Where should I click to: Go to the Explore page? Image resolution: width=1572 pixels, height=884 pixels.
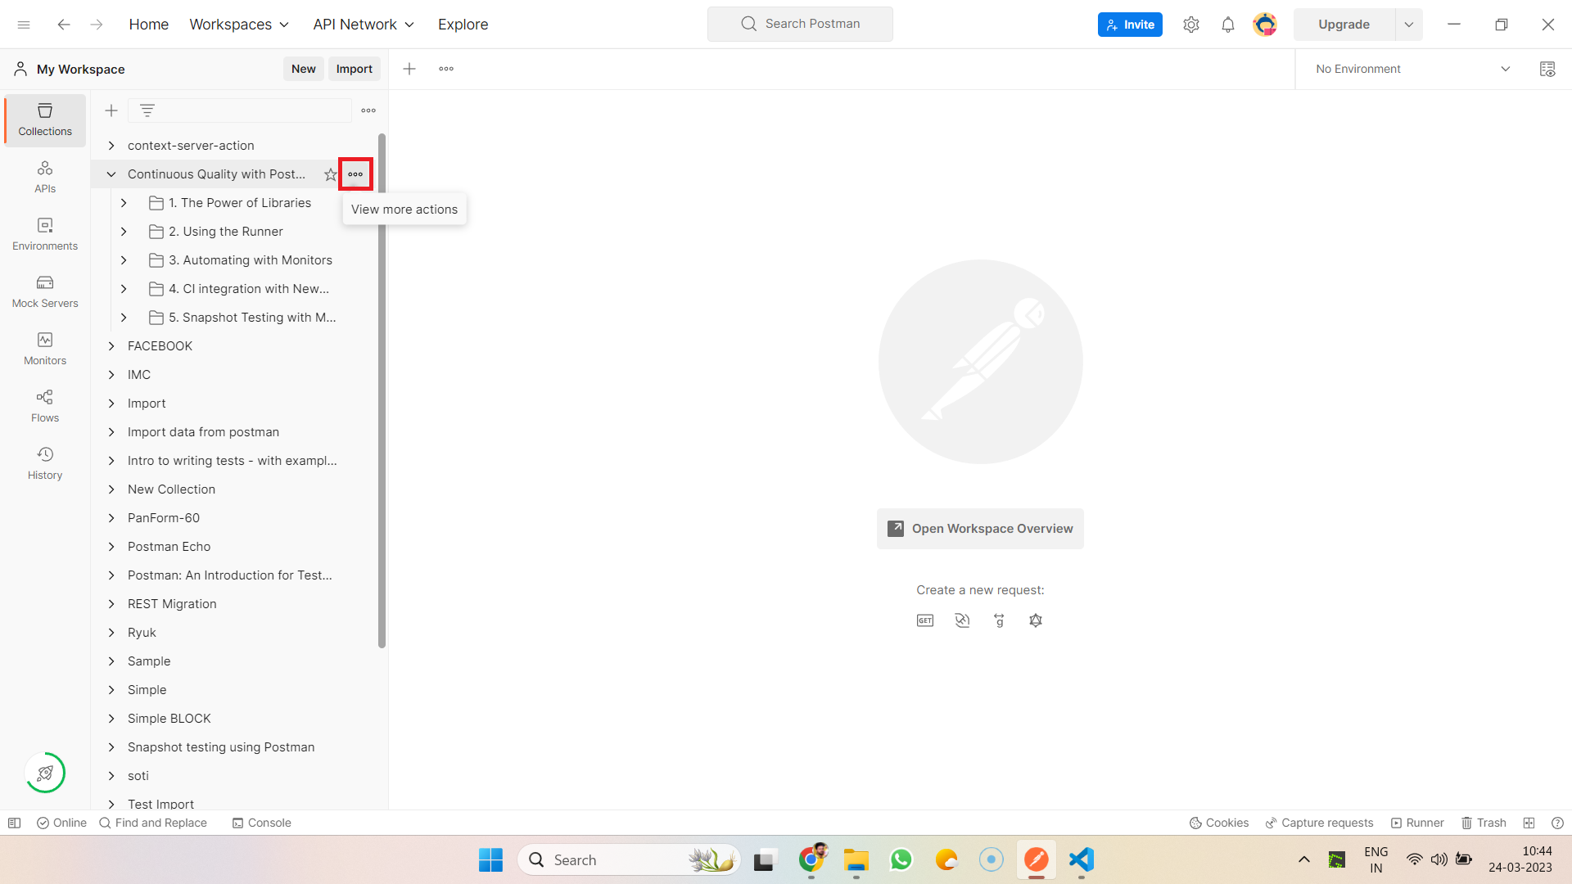tap(463, 25)
